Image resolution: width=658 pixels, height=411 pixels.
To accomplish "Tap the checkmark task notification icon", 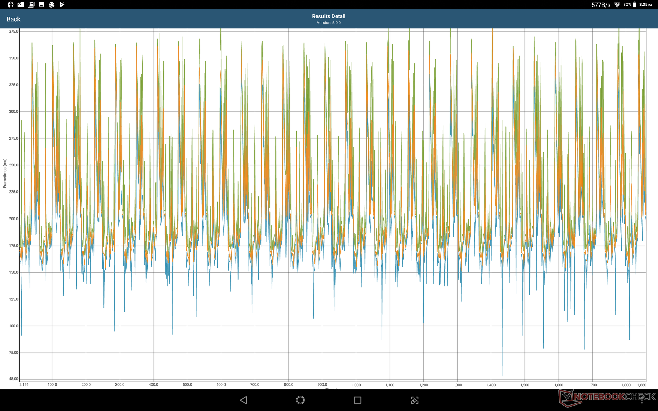I will pos(62,4).
